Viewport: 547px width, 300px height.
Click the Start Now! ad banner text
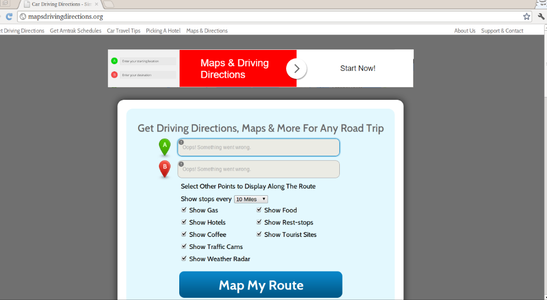(x=357, y=69)
